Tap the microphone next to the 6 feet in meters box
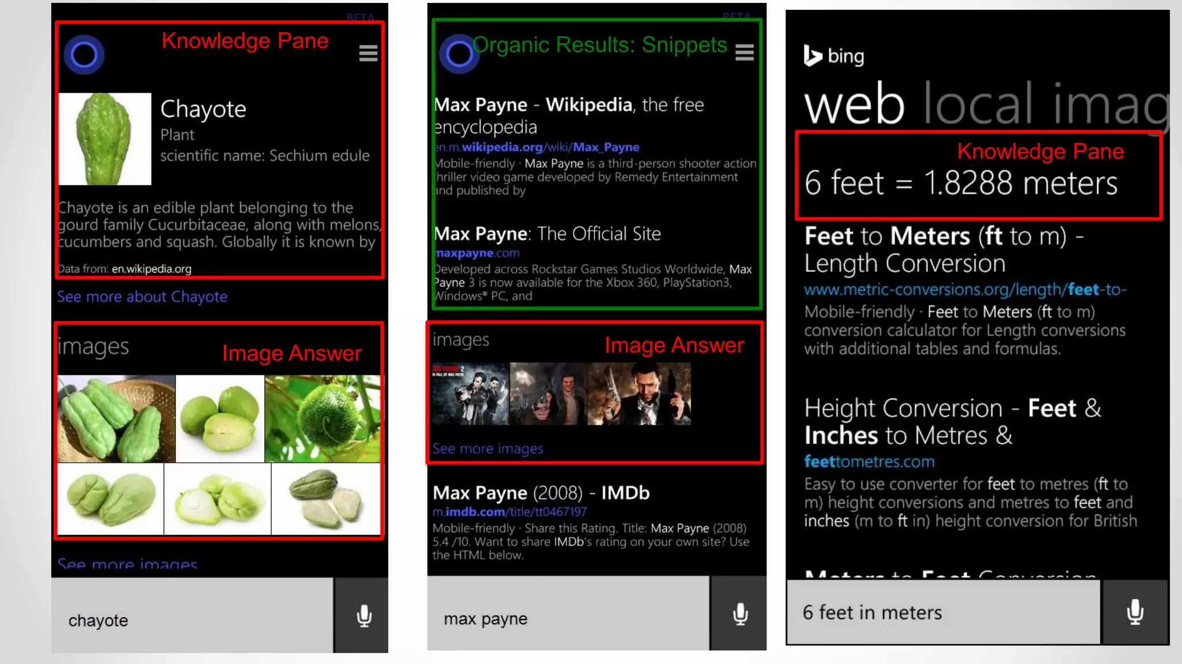The image size is (1182, 664). (1135, 612)
